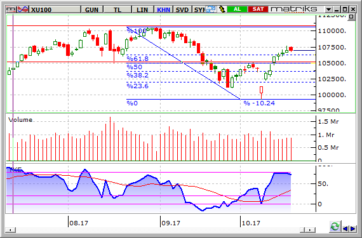Image resolution: width=362 pixels, height=238 pixels.
Task: Click the % -10.24 change label
Action: click(259, 103)
